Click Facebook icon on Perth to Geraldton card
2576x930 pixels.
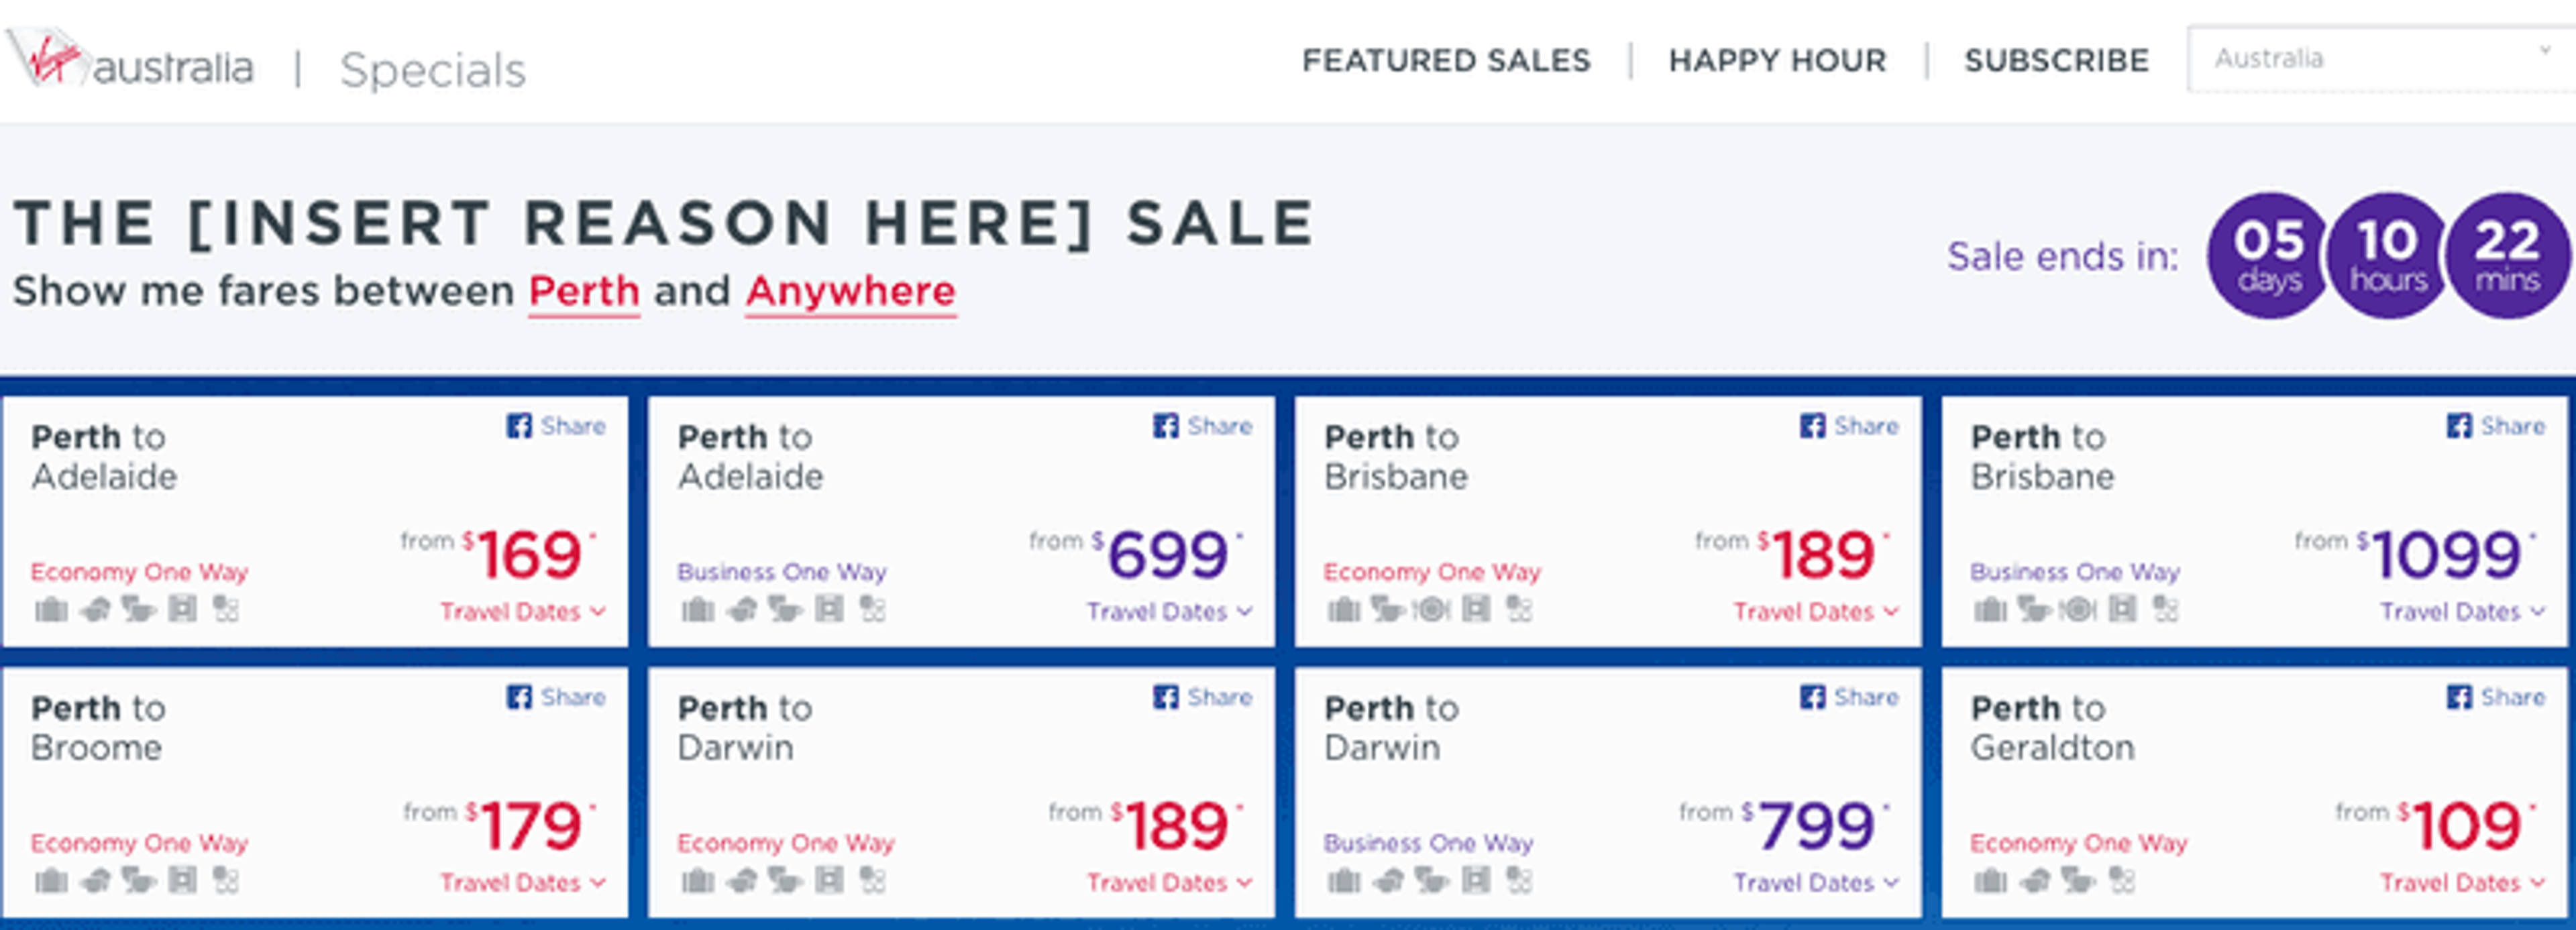pyautogui.click(x=2458, y=697)
